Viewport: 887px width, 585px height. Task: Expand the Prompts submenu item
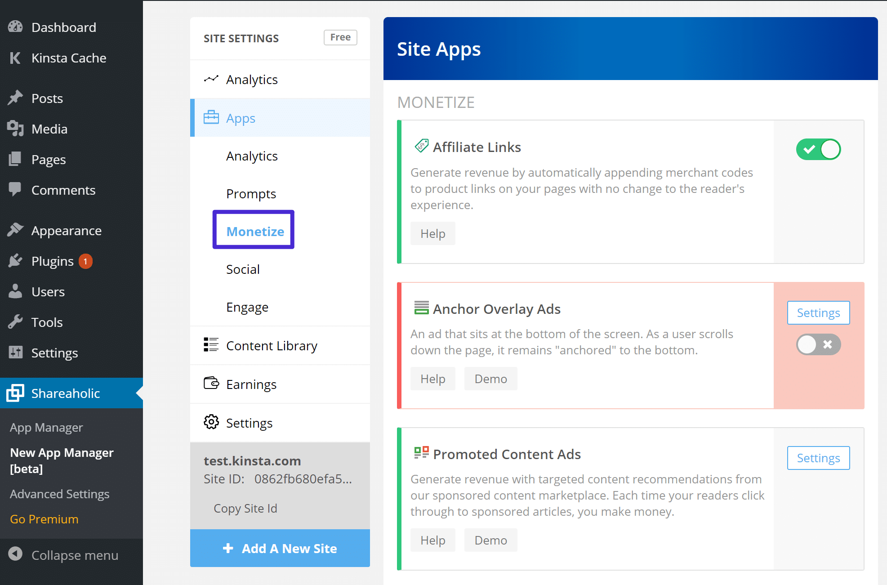coord(250,193)
